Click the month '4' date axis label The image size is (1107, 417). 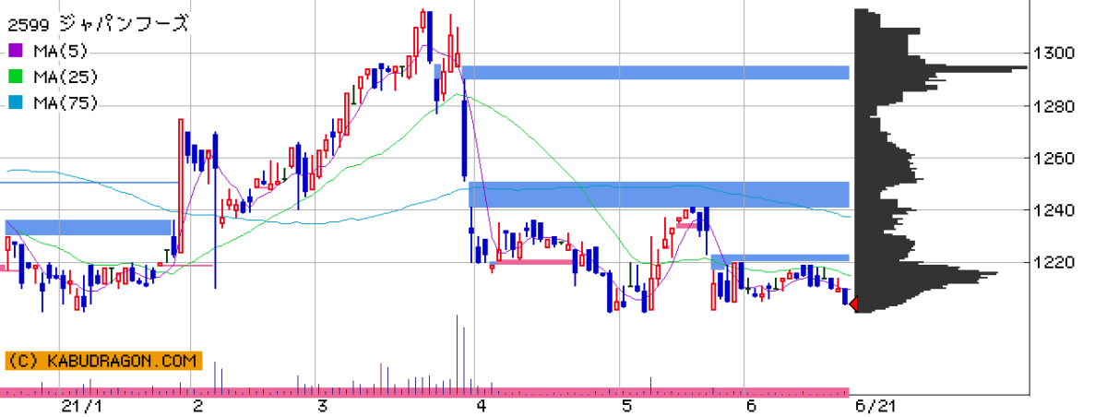(x=481, y=406)
